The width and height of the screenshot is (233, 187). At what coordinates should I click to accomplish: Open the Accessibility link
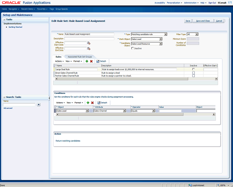pyautogui.click(x=160, y=3)
